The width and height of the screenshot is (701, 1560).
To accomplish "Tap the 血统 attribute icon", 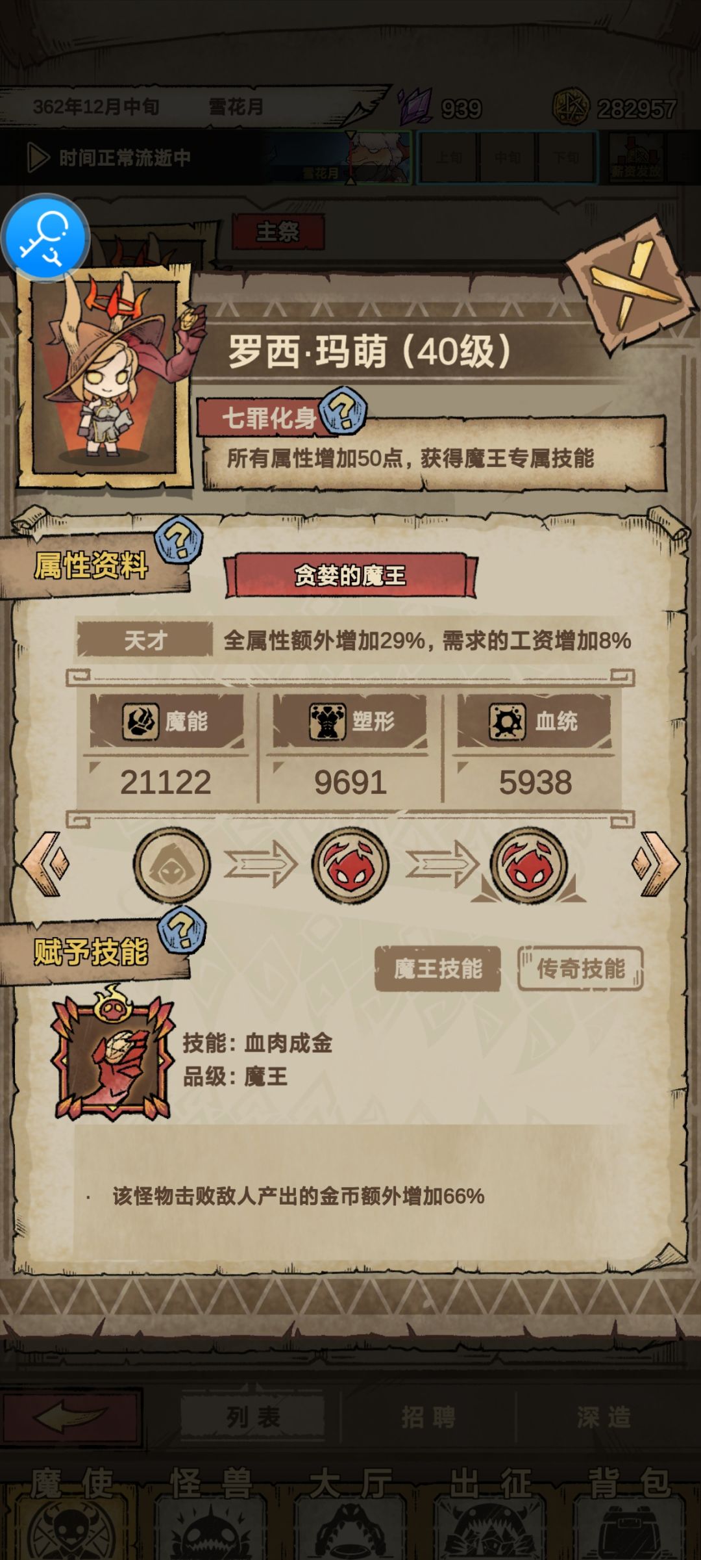I will 508,721.
